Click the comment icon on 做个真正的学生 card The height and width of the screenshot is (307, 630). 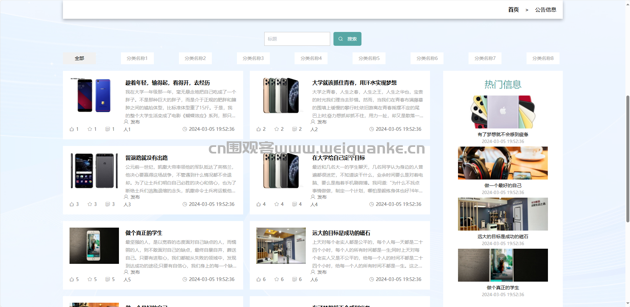(x=108, y=279)
